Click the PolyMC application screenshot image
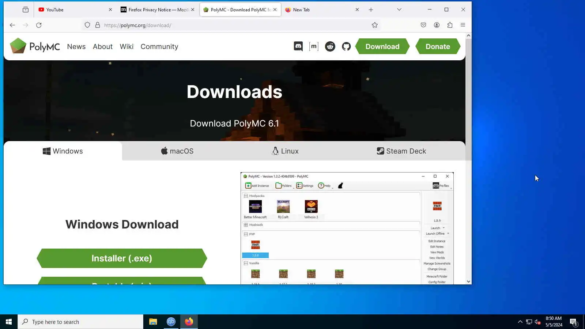This screenshot has width=585, height=329. point(347,228)
